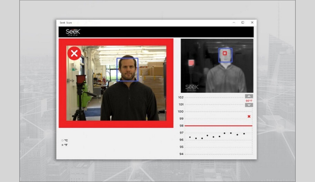315x182 pixels.
Task: Click the Seek Scan window title
Action: [x=65, y=23]
